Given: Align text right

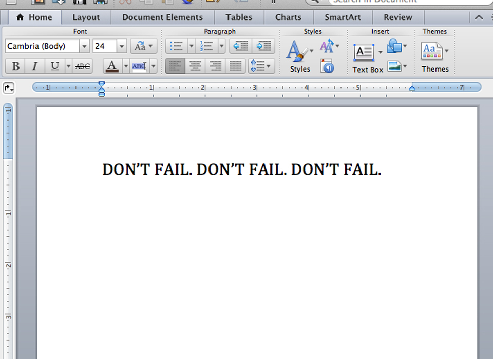Looking at the screenshot, I should click(x=215, y=66).
